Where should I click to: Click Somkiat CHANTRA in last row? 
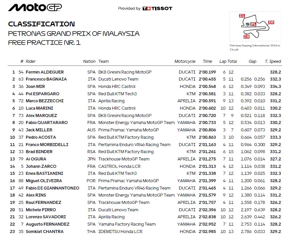click(45, 231)
